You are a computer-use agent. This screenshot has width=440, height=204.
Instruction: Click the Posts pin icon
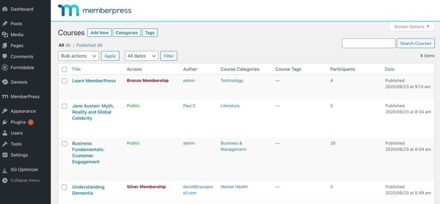pos(5,24)
